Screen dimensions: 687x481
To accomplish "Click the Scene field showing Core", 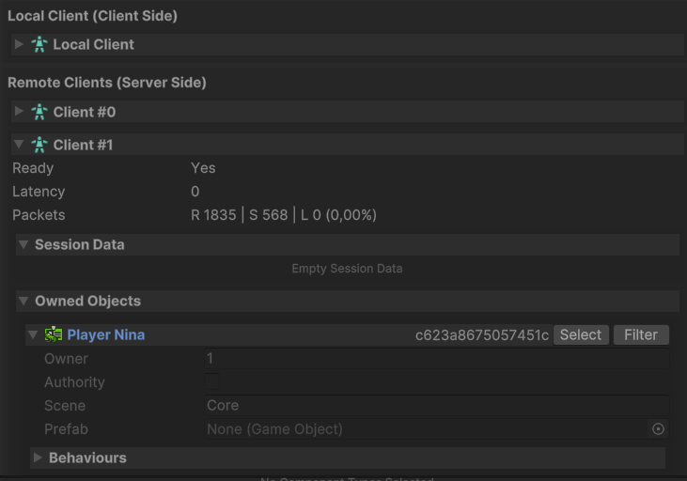I will (437, 405).
